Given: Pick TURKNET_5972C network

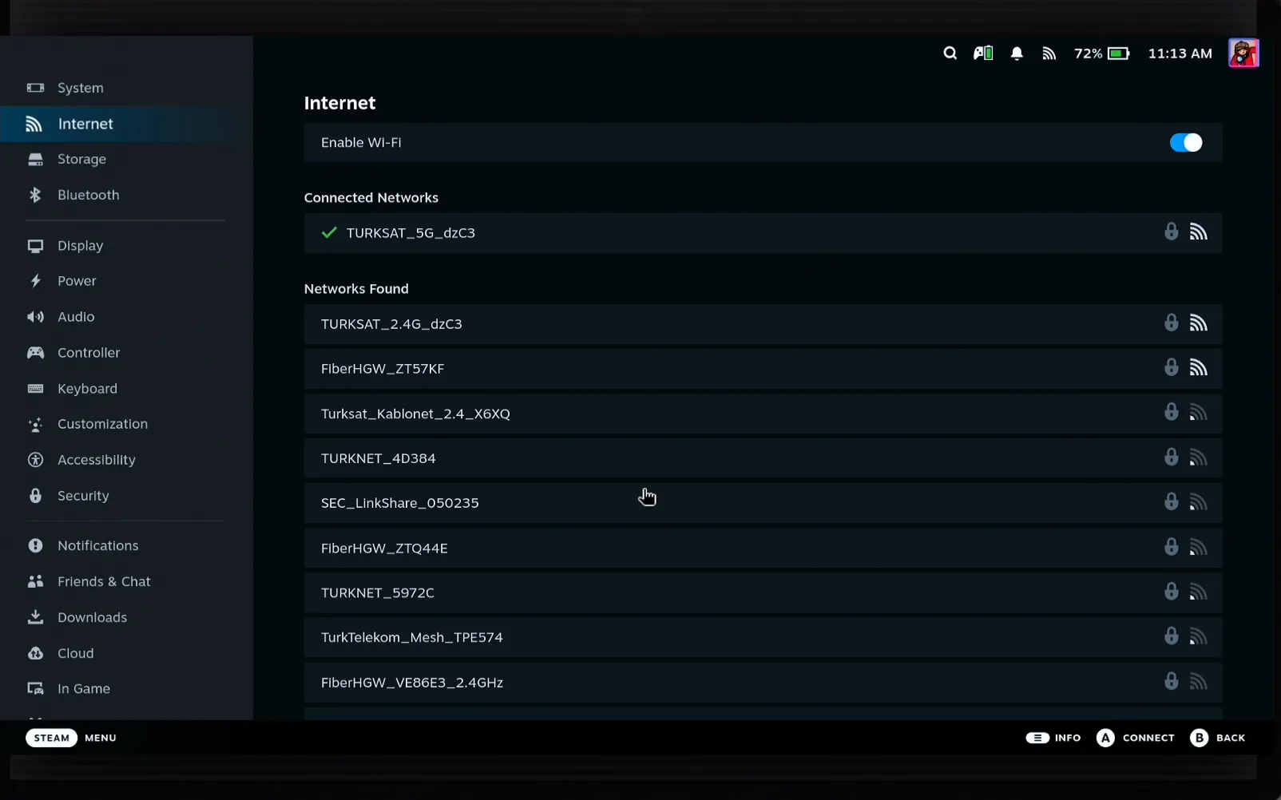Looking at the screenshot, I should pyautogui.click(x=763, y=592).
